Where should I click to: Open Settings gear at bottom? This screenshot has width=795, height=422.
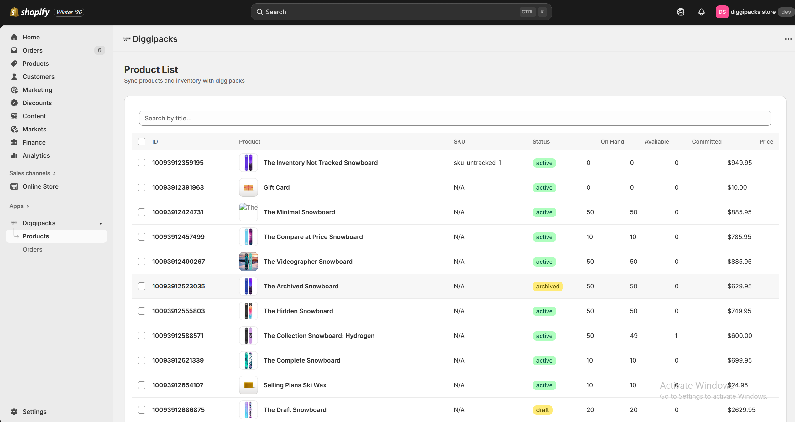click(14, 412)
